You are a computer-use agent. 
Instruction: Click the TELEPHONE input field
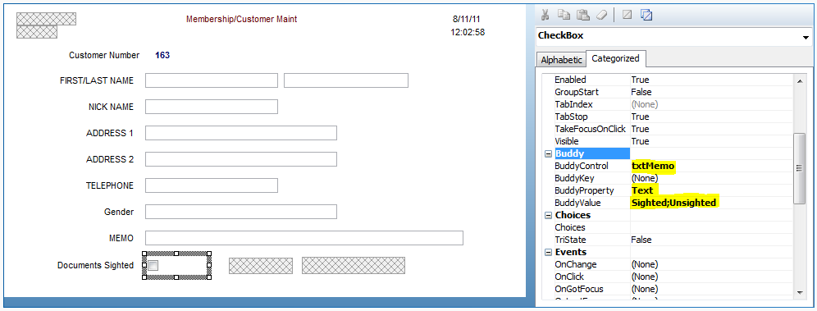(212, 185)
